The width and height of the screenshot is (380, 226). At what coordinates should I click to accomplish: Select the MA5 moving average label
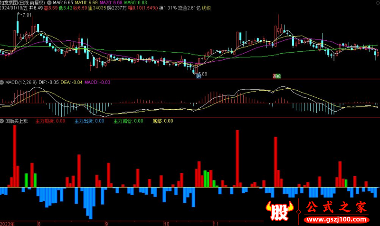(x=62, y=2)
